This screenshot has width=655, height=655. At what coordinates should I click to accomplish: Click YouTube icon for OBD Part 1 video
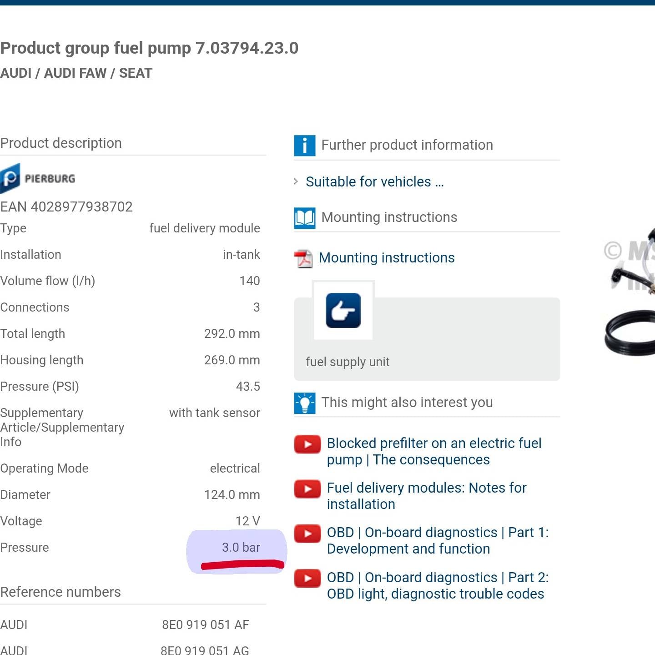(x=307, y=533)
